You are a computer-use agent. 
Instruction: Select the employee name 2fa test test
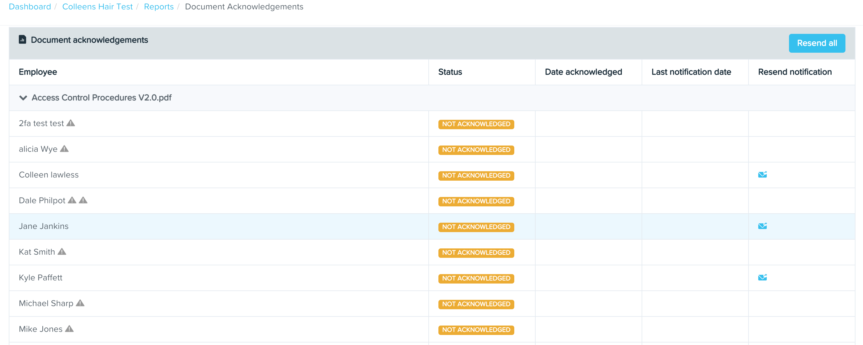point(41,123)
